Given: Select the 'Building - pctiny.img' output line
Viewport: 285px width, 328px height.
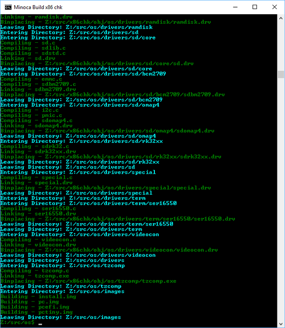Looking at the screenshot, I should (x=36, y=312).
